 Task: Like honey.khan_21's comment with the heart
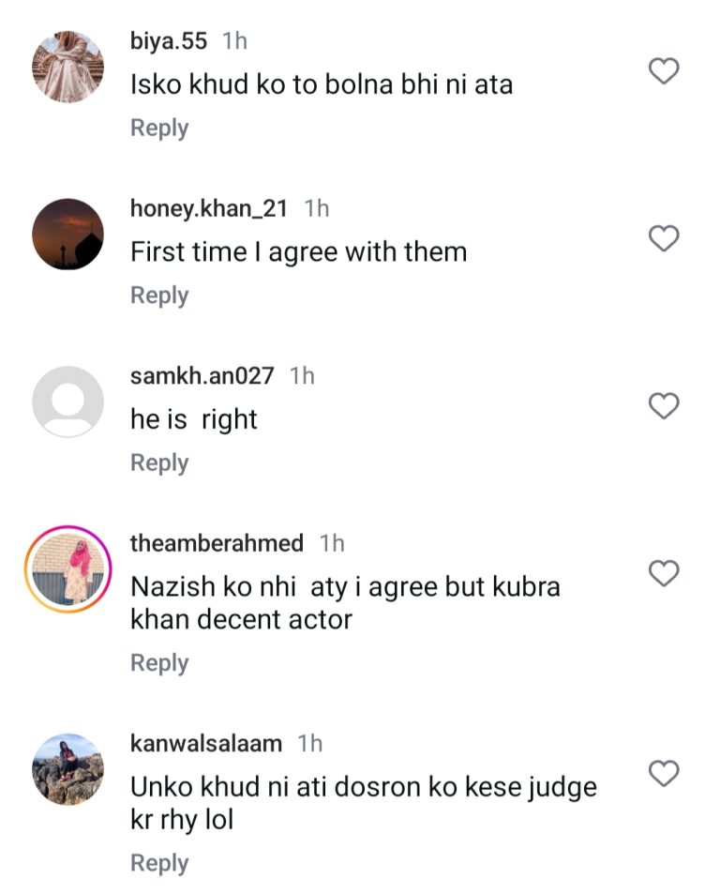coord(664,238)
